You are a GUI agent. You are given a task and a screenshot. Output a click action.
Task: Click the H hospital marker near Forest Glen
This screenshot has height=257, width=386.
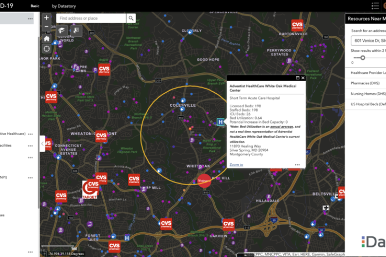tap(127, 238)
